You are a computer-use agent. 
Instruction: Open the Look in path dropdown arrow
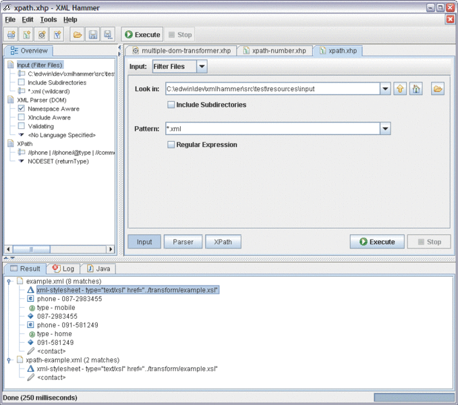[x=385, y=88]
